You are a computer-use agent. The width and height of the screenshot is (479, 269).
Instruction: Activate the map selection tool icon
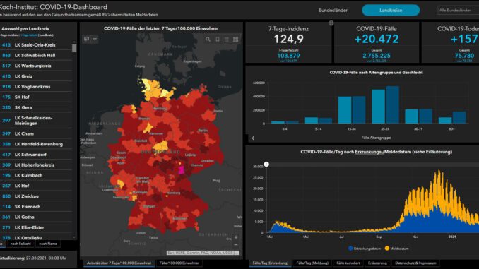coord(87,39)
